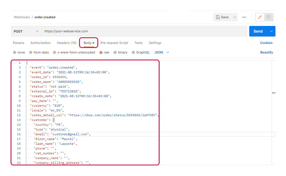Open the JSON format dropdown
Screen dimensions: 286x176
[x=162, y=52]
